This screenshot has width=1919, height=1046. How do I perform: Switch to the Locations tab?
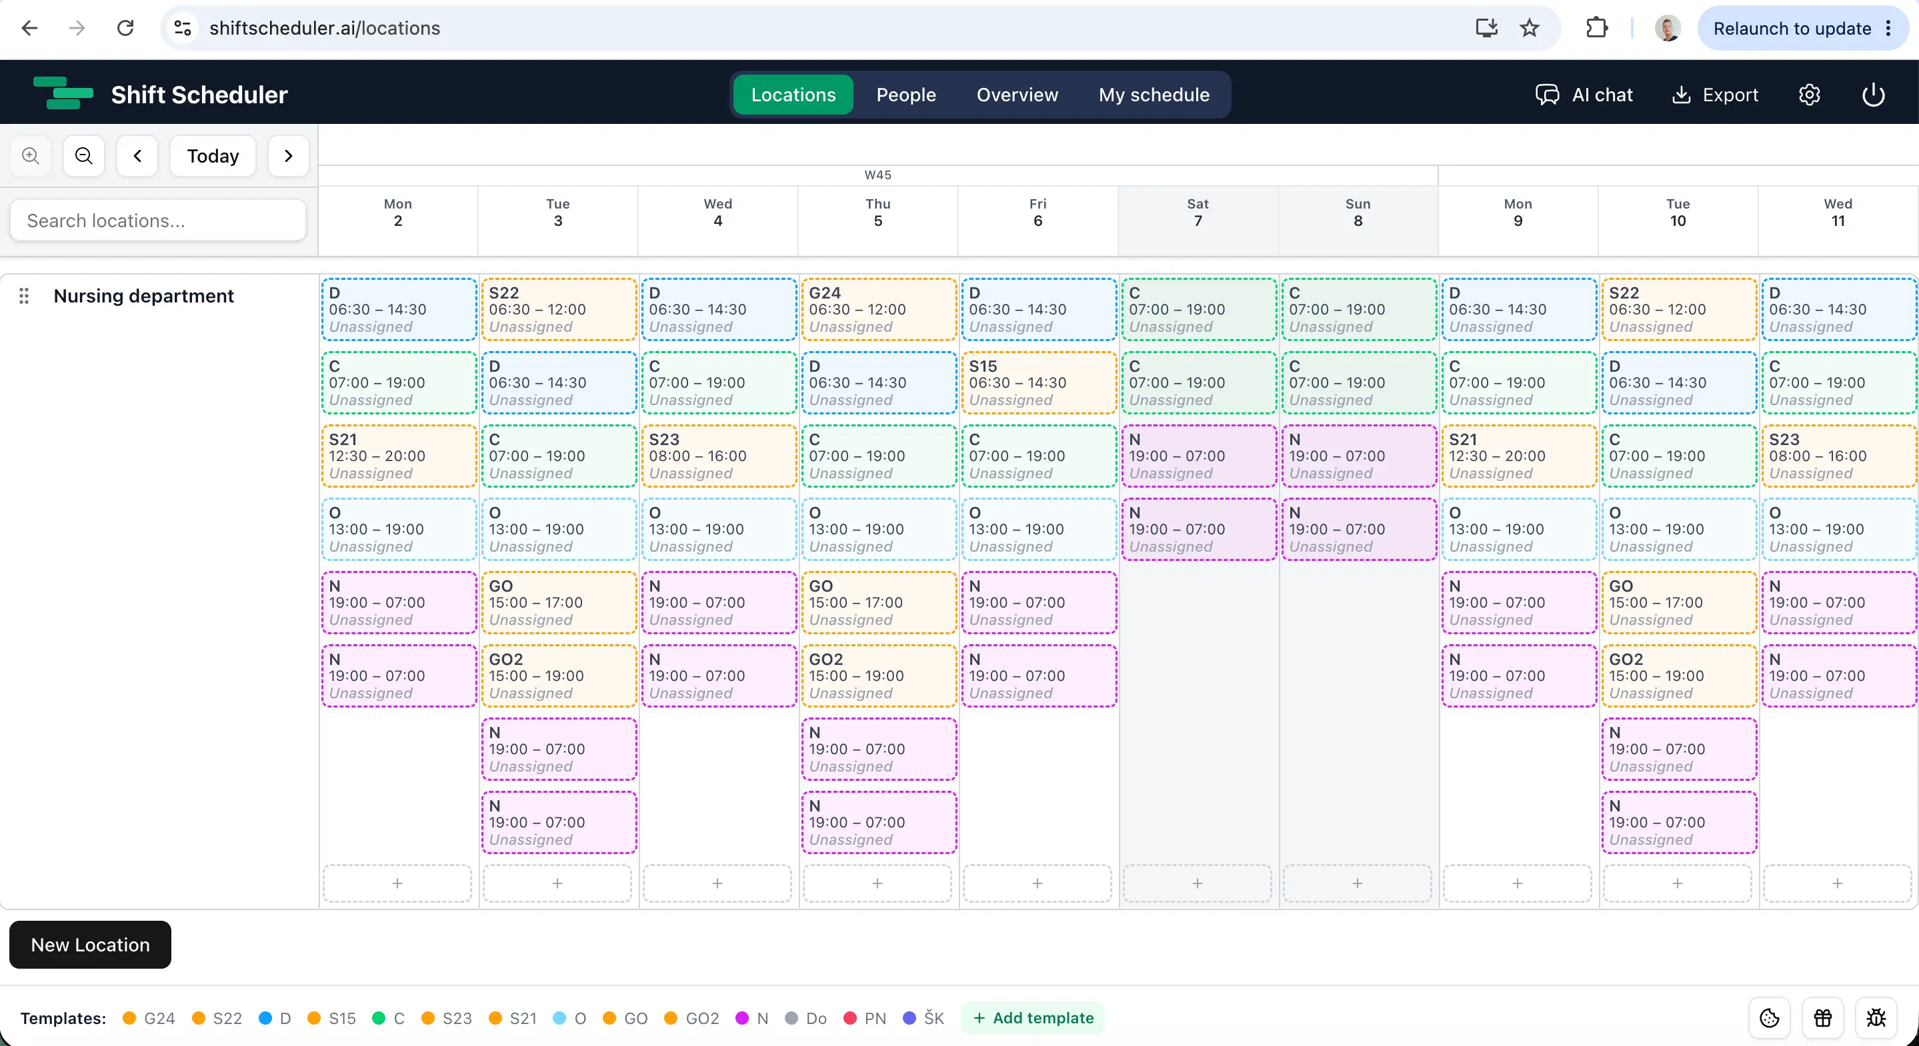click(793, 95)
